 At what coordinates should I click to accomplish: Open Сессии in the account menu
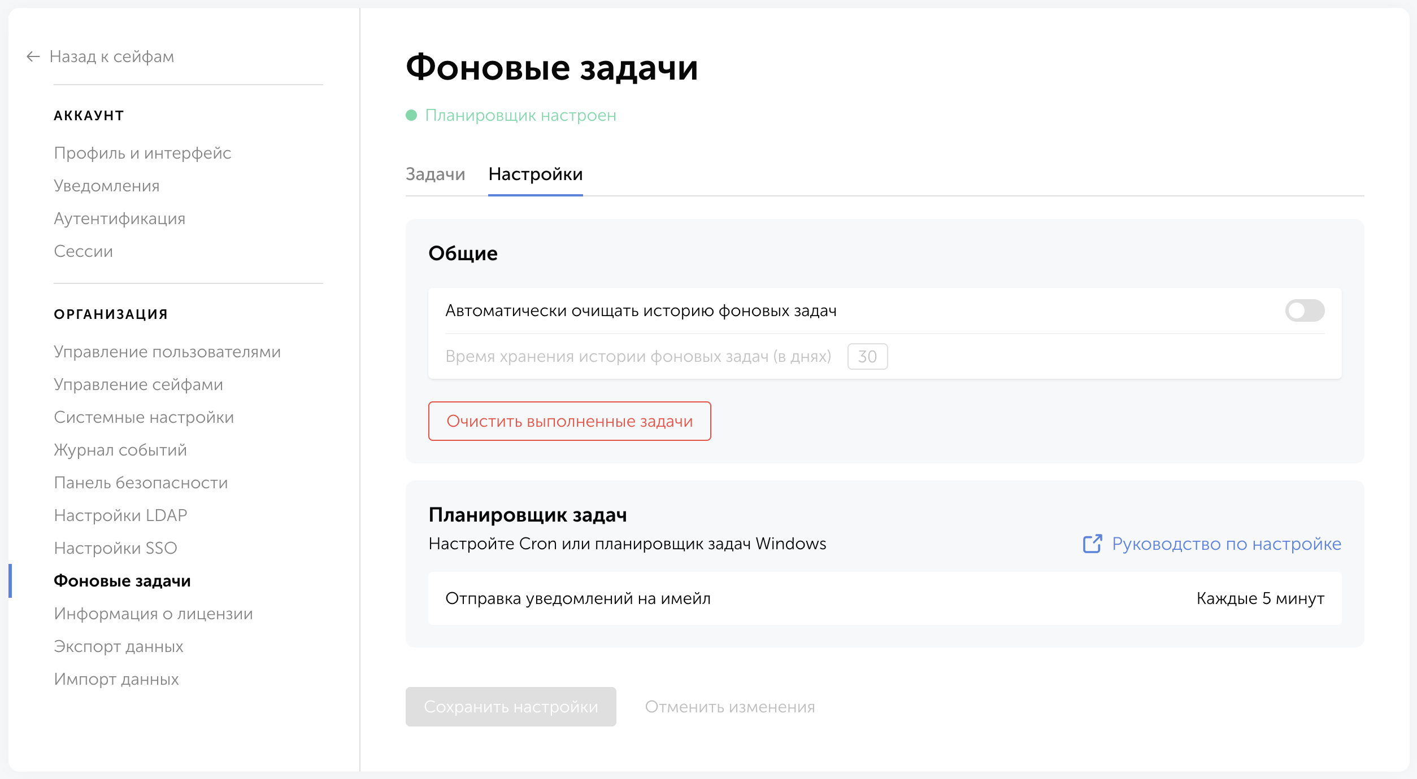click(84, 251)
